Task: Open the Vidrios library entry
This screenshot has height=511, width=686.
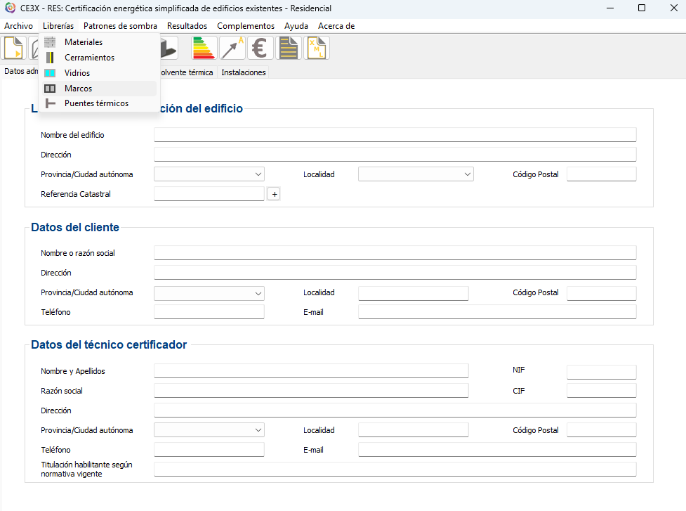Action: coord(77,73)
